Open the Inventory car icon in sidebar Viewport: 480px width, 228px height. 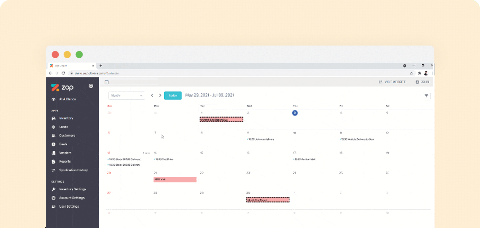pos(53,118)
